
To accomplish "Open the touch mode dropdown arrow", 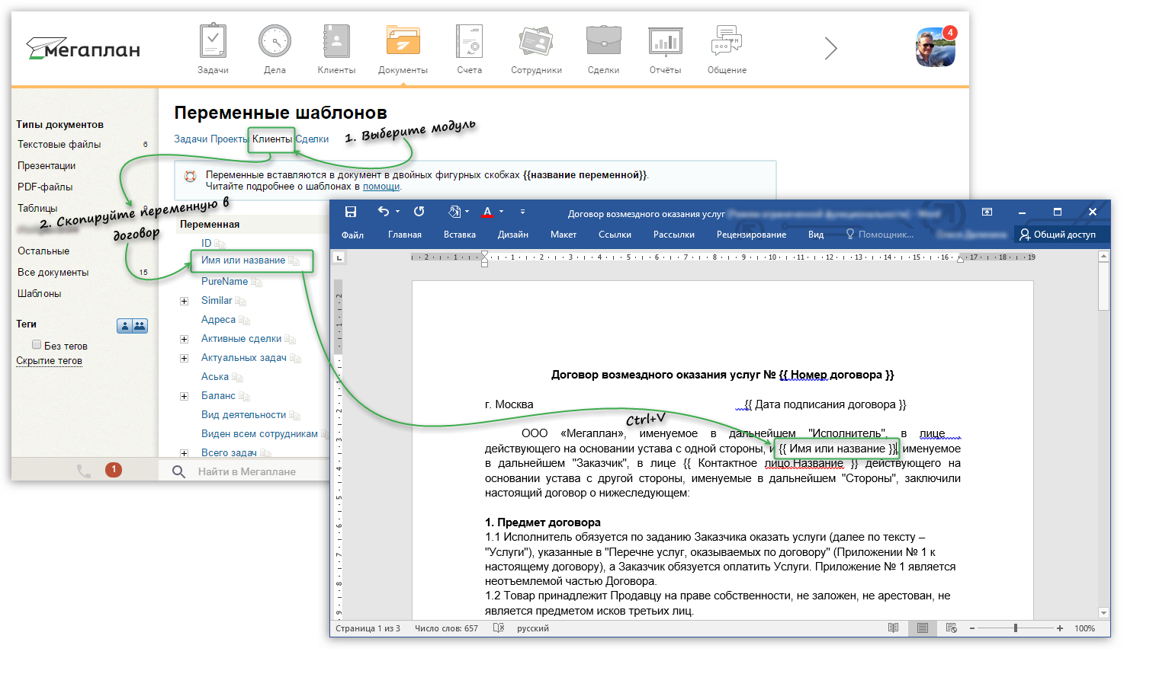I will (x=467, y=212).
